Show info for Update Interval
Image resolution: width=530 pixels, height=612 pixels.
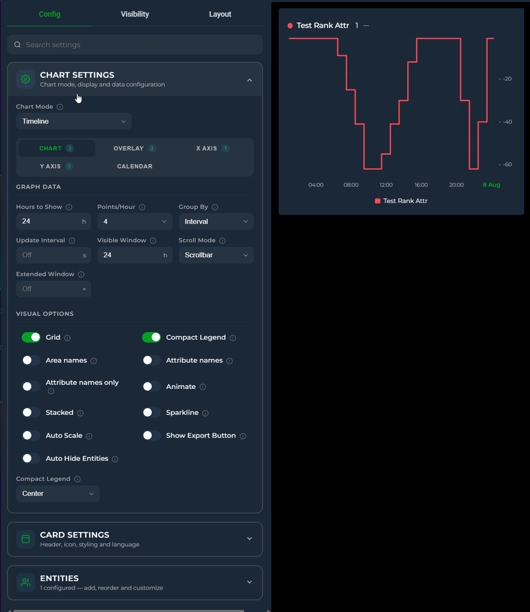[72, 241]
